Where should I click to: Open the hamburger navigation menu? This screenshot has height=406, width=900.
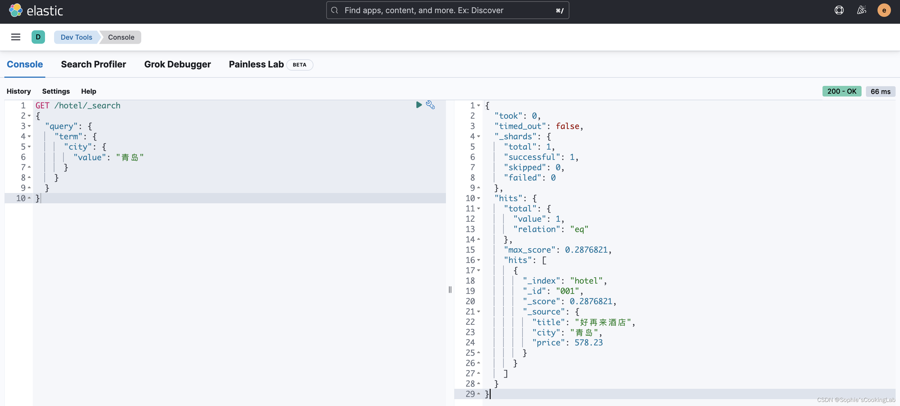[16, 37]
